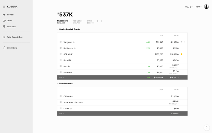Open the user profile avatar
Viewport: 212px width, 133px height.
pos(206,7)
